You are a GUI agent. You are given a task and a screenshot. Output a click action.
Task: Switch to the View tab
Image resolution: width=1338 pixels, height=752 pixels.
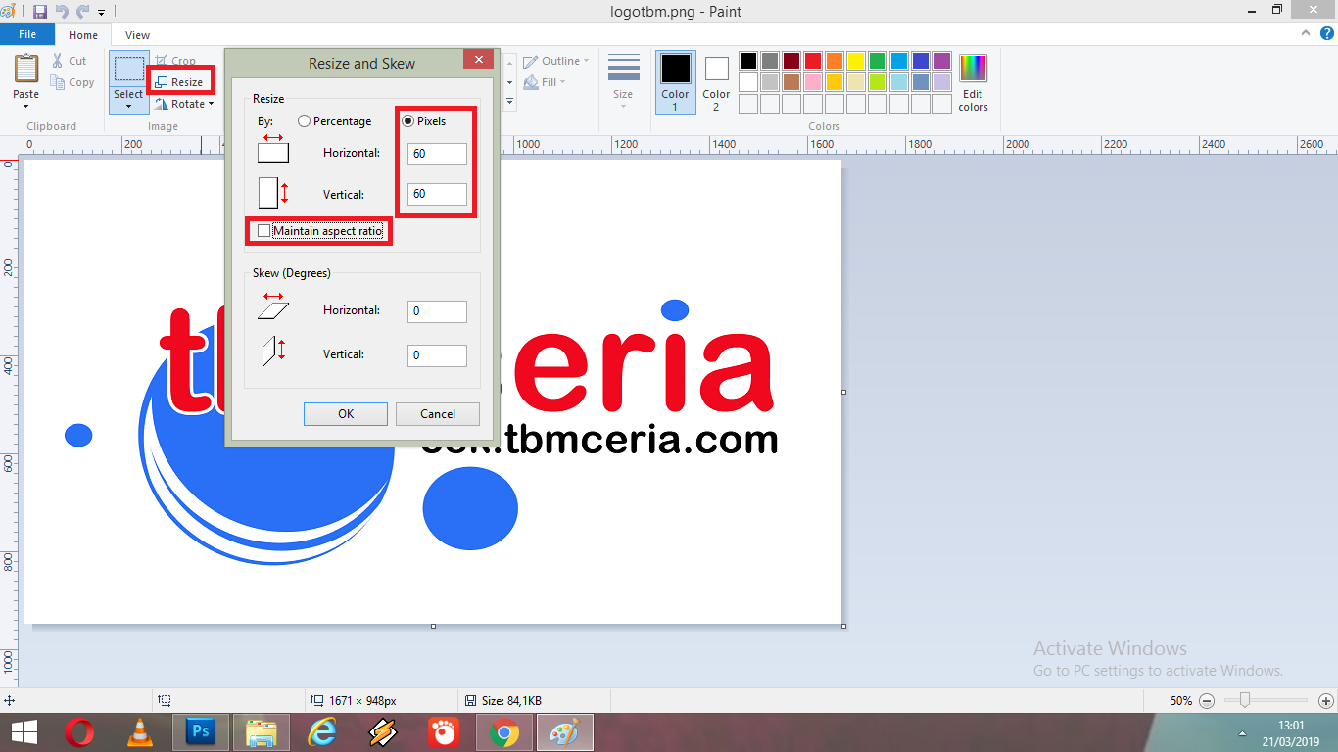(x=136, y=34)
